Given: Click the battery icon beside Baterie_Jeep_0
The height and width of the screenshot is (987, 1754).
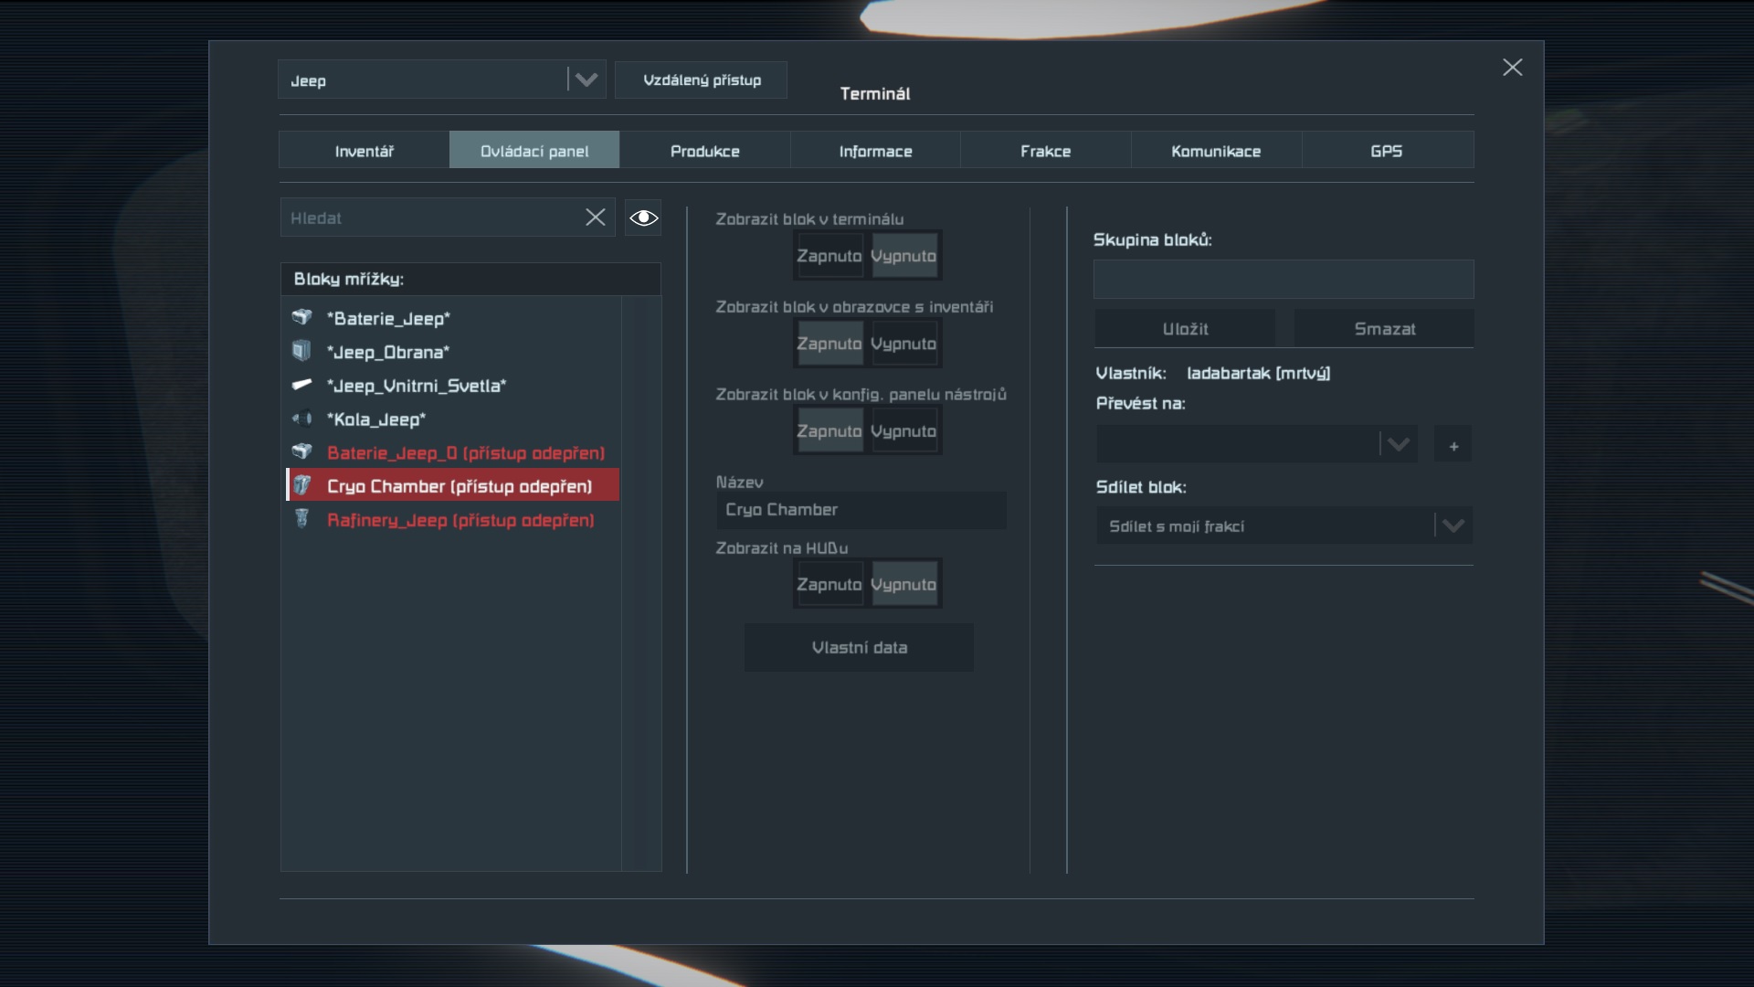Looking at the screenshot, I should pyautogui.click(x=301, y=451).
